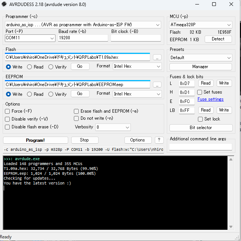
Task: Click the console output vertical scrollbar track
Action: coord(231,193)
